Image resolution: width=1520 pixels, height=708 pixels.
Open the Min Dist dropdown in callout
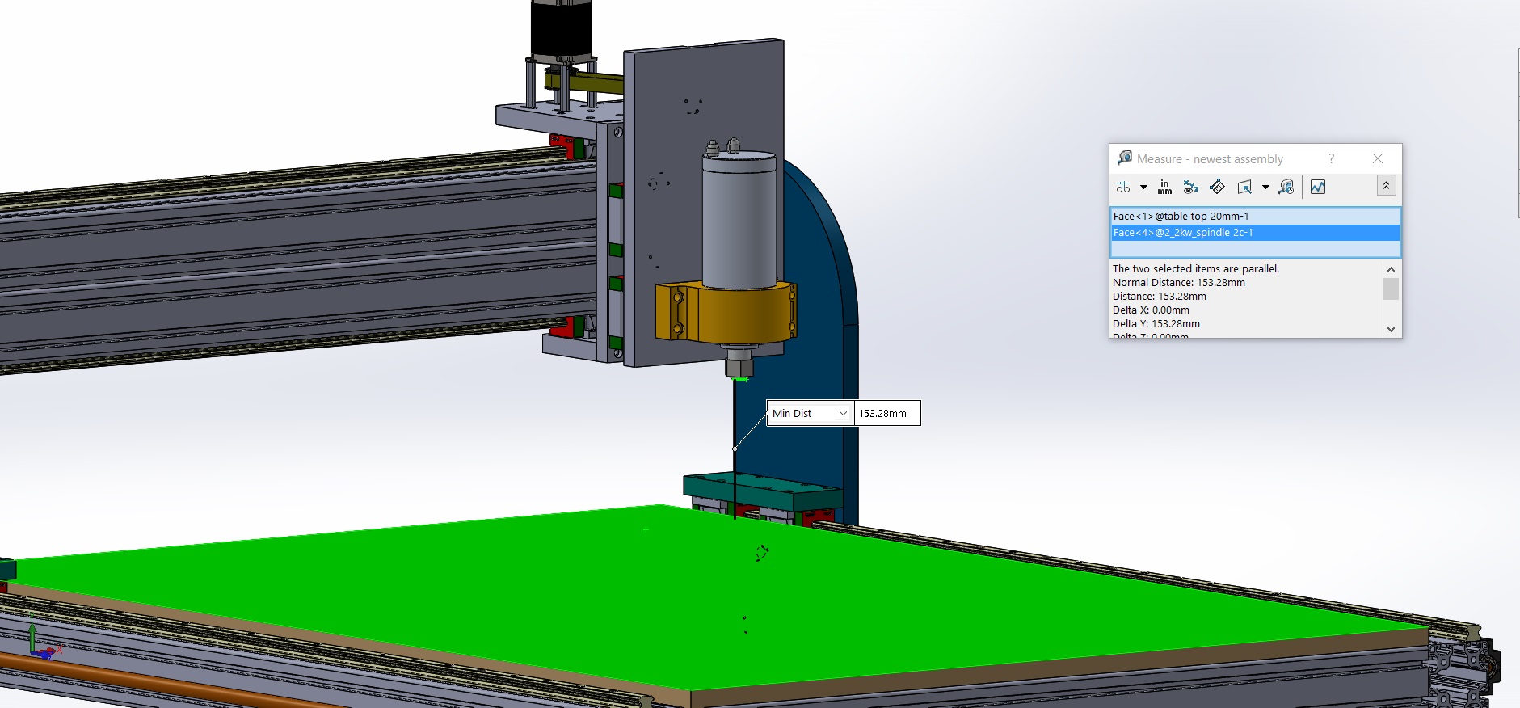click(843, 413)
